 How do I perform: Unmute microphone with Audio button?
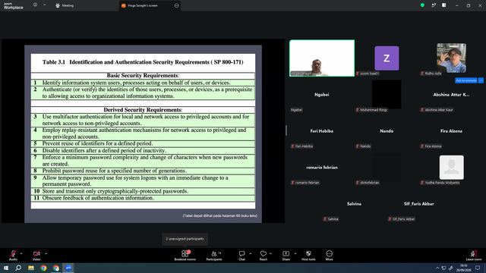pos(13,256)
